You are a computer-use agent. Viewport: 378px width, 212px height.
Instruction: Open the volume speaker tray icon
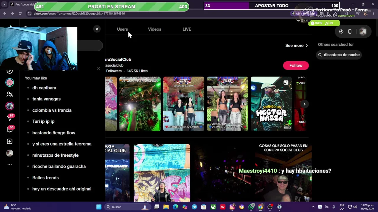(x=355, y=207)
